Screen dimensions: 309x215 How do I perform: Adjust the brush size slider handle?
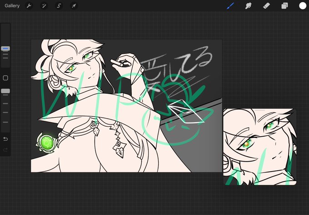click(x=5, y=48)
